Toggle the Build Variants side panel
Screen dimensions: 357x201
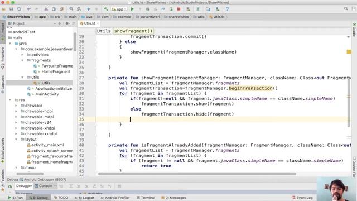(3, 150)
